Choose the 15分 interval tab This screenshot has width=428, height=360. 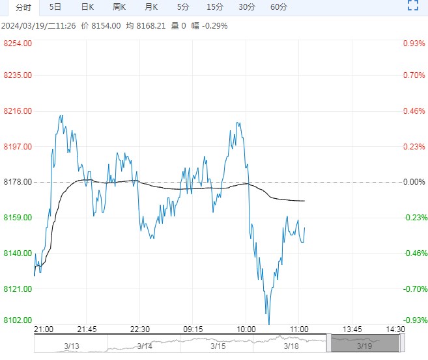214,7
